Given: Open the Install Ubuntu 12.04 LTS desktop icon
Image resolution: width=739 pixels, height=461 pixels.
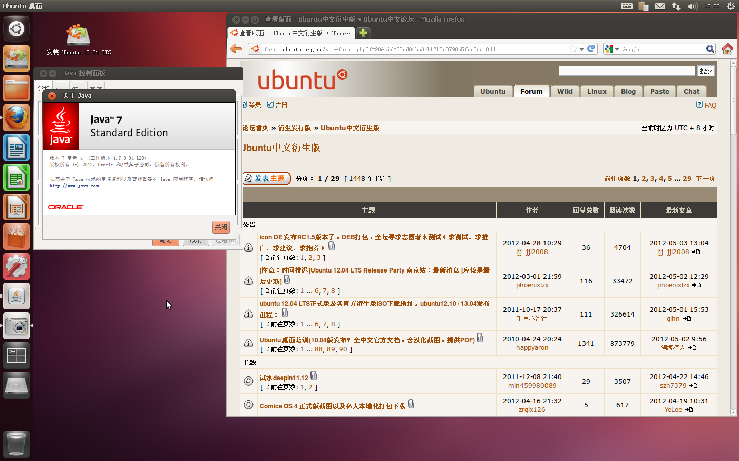Looking at the screenshot, I should click(x=79, y=39).
